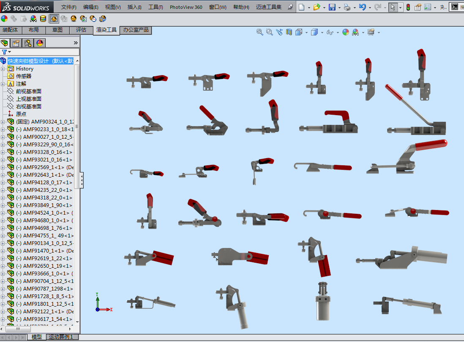Open the ConfigurationManager tab icon
This screenshot has width=464, height=342.
coord(28,43)
